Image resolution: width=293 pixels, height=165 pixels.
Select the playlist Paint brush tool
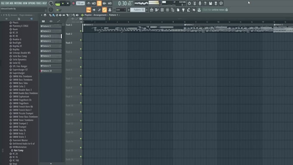[x=53, y=15]
